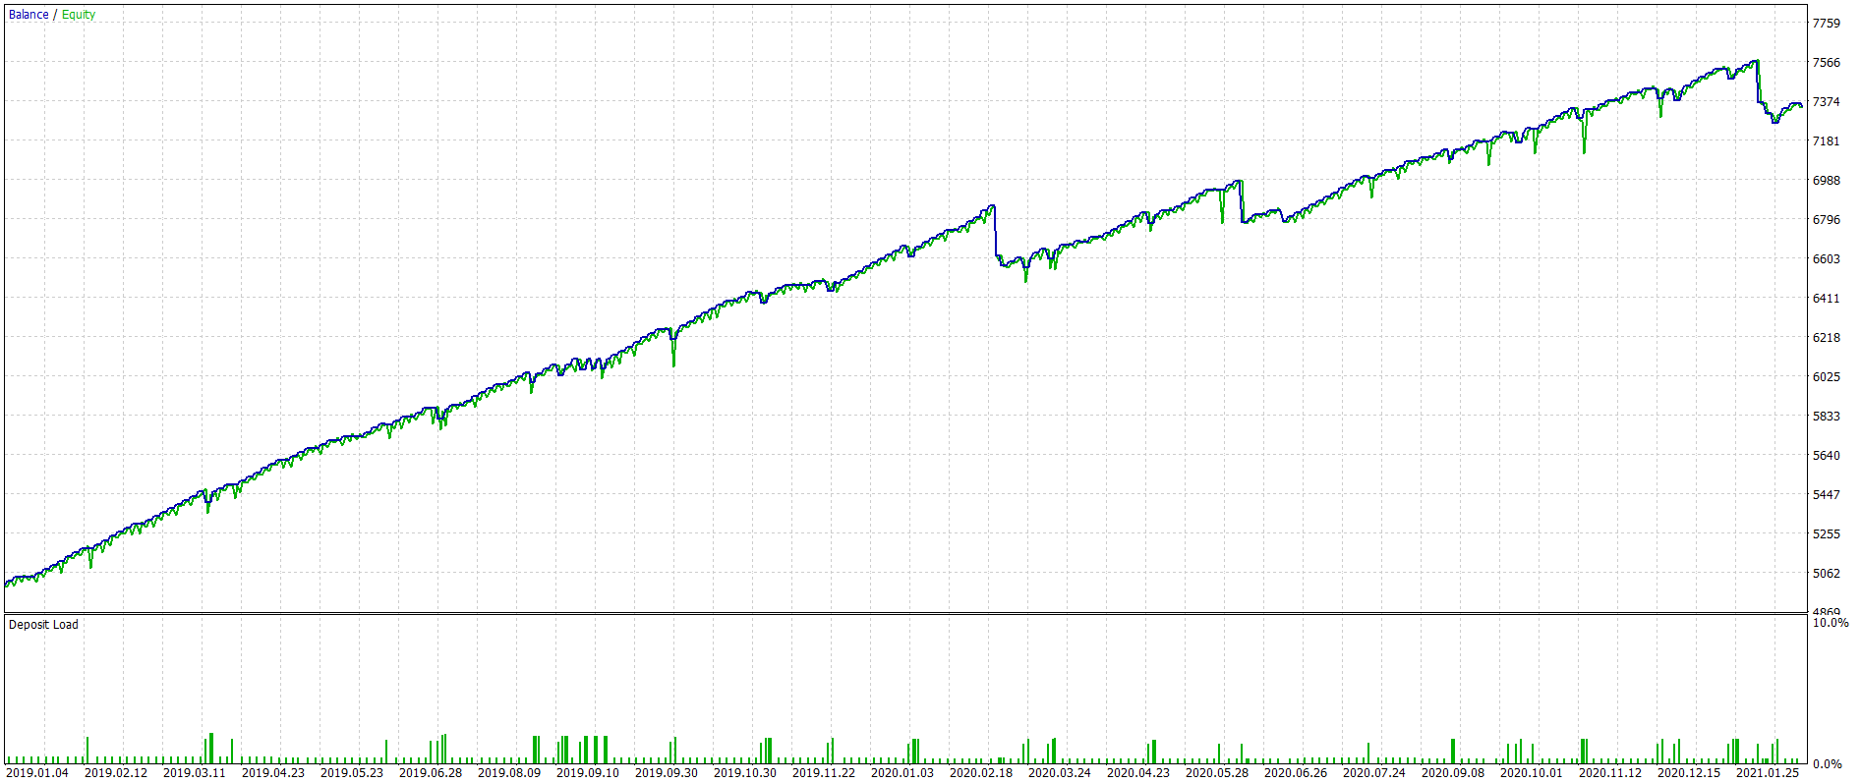Select the 2019.08.09 time axis date

(x=509, y=773)
